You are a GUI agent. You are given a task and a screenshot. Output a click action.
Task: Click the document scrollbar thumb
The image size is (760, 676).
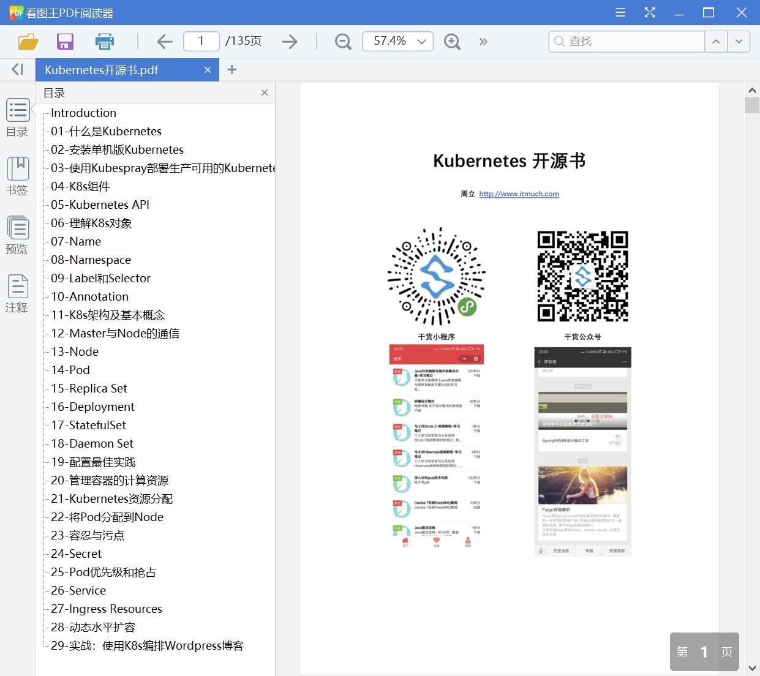(x=752, y=105)
